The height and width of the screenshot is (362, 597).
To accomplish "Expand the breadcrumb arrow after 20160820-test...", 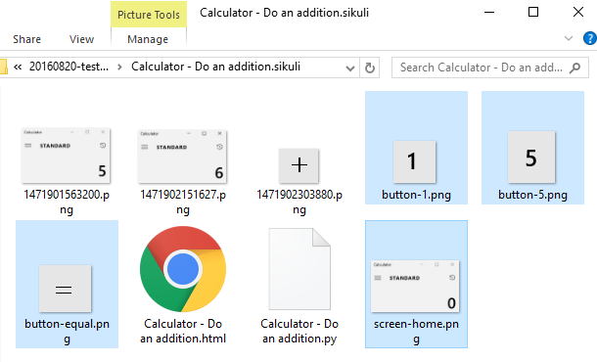I will click(x=119, y=68).
